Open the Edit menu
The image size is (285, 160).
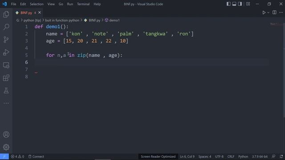(23, 4)
